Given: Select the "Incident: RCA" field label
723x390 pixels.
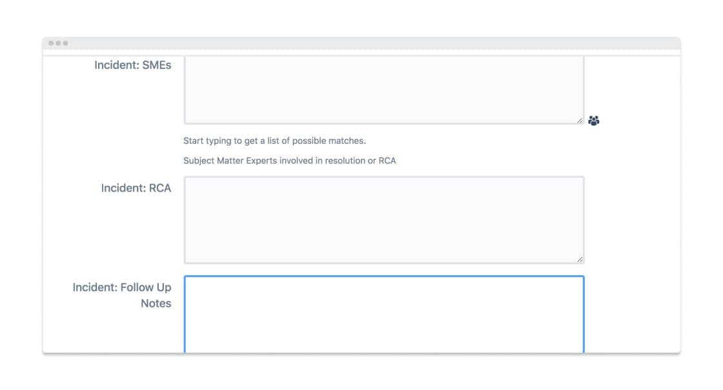Looking at the screenshot, I should (136, 188).
